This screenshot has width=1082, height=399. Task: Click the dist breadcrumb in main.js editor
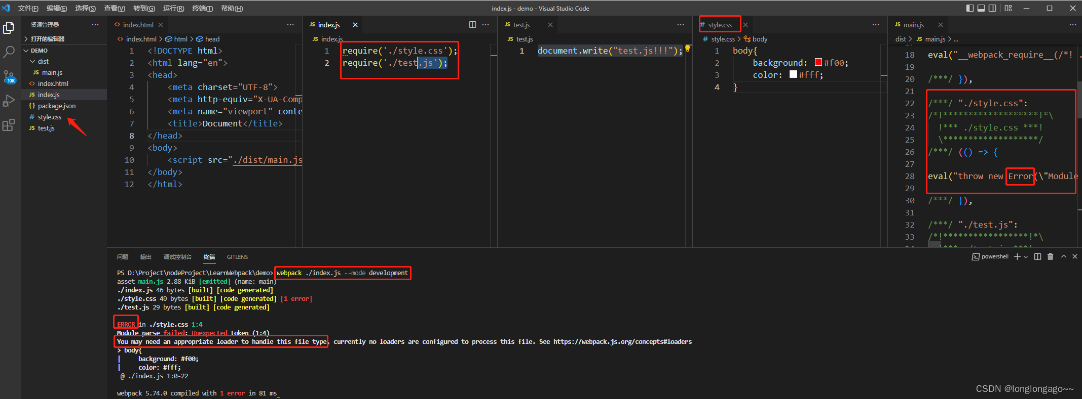901,39
